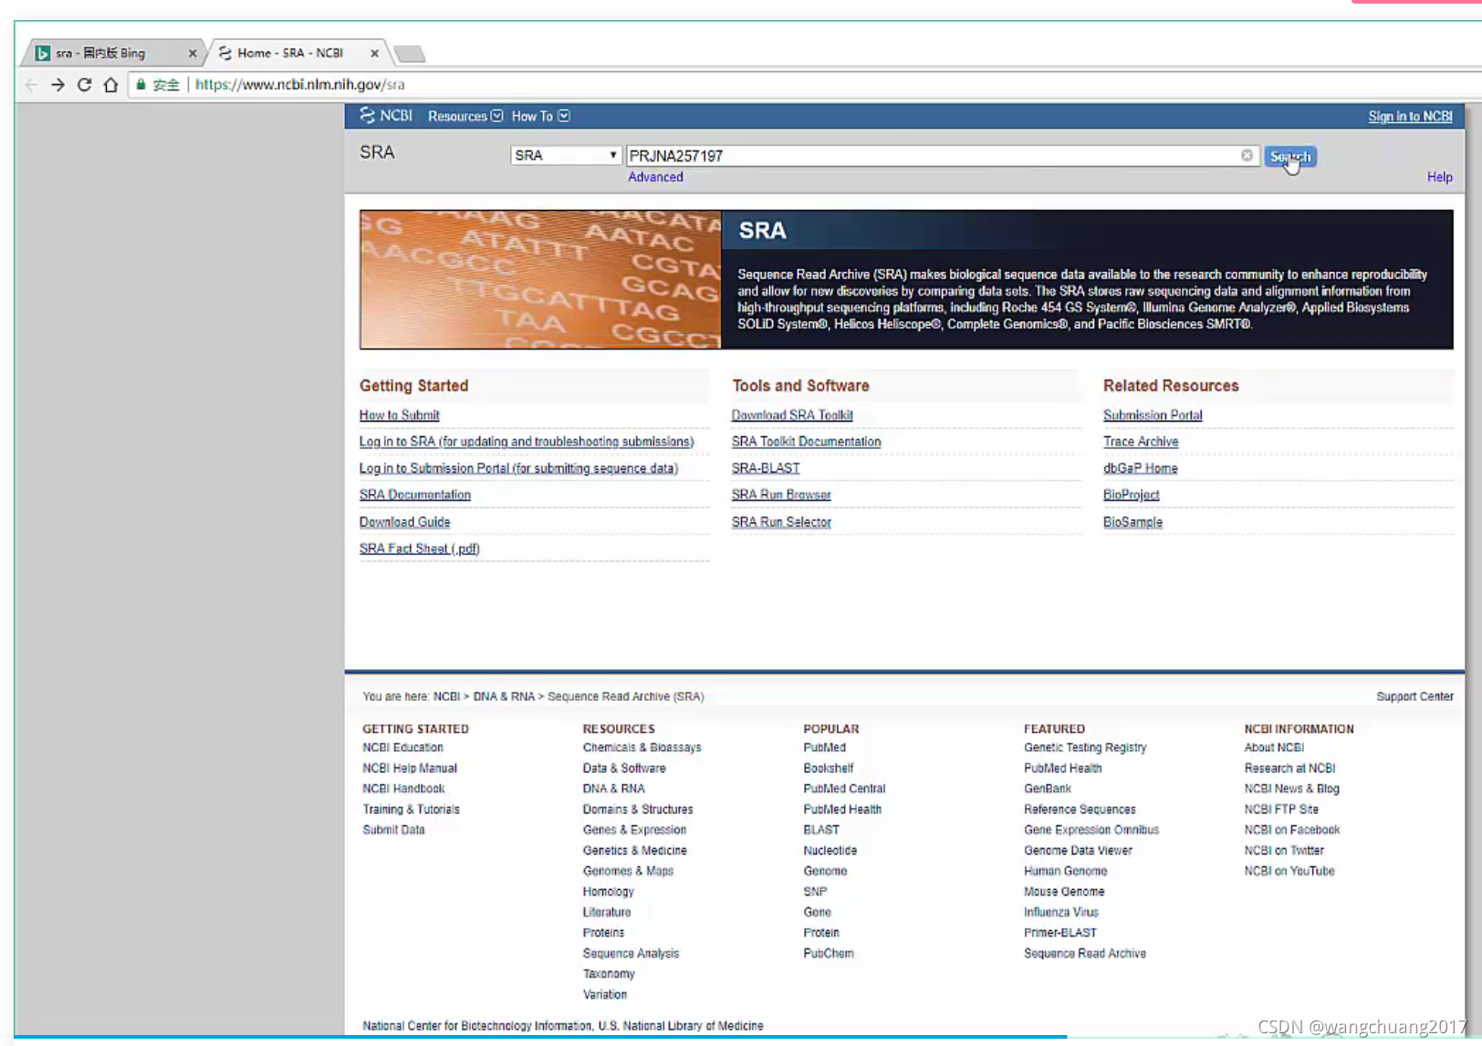Viewport: 1482px width, 1046px height.
Task: Open the Trace Archive link
Action: (x=1141, y=442)
